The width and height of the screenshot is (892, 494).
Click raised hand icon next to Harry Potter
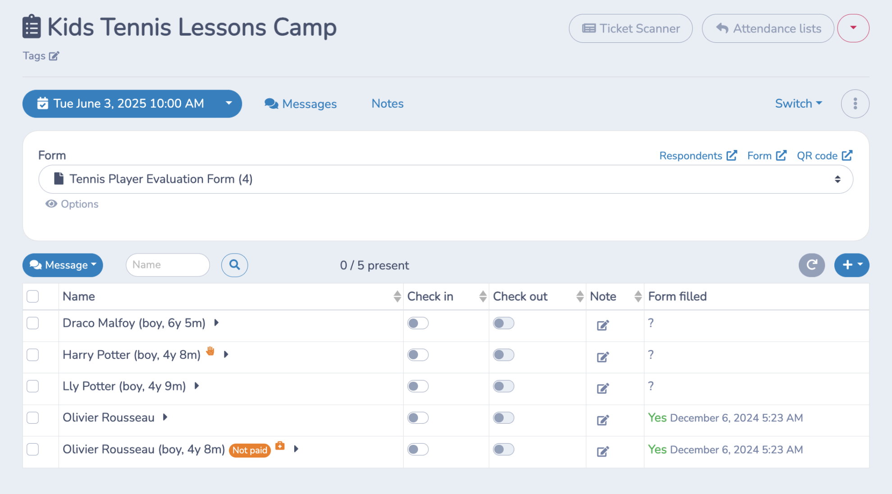pos(210,351)
